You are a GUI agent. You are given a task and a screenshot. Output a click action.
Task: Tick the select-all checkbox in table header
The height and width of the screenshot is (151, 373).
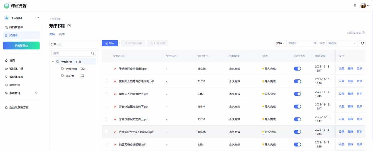(106, 56)
